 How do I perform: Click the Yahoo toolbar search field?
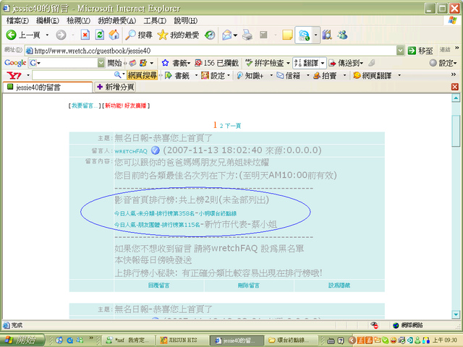pyautogui.click(x=72, y=75)
